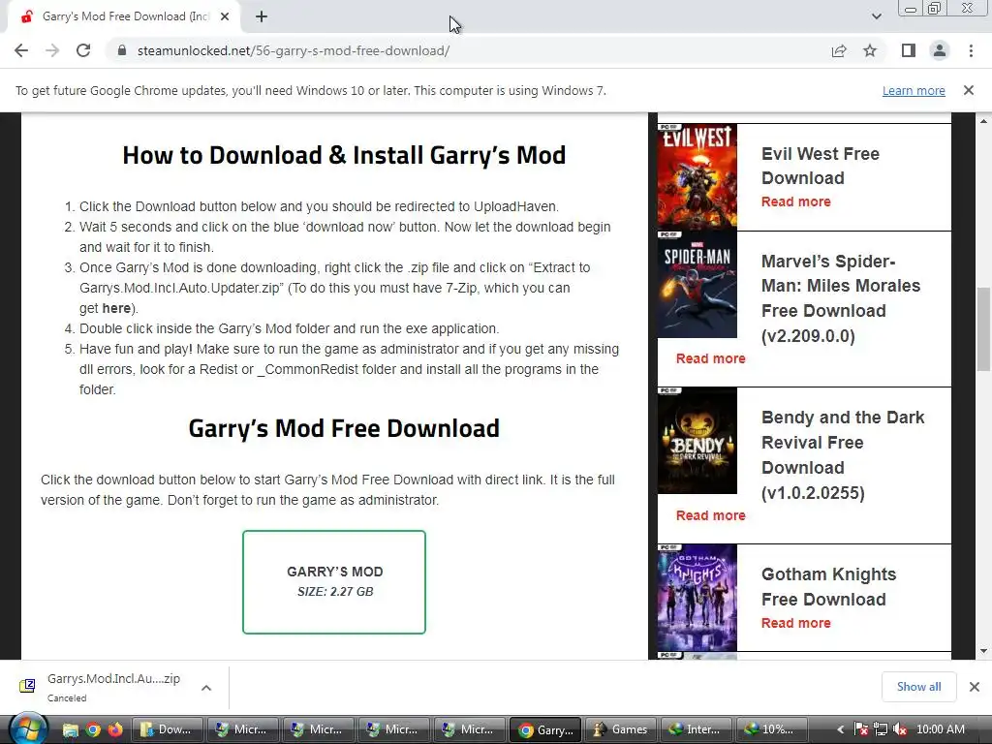
Task: Open the tab search chevron
Action: click(x=876, y=16)
